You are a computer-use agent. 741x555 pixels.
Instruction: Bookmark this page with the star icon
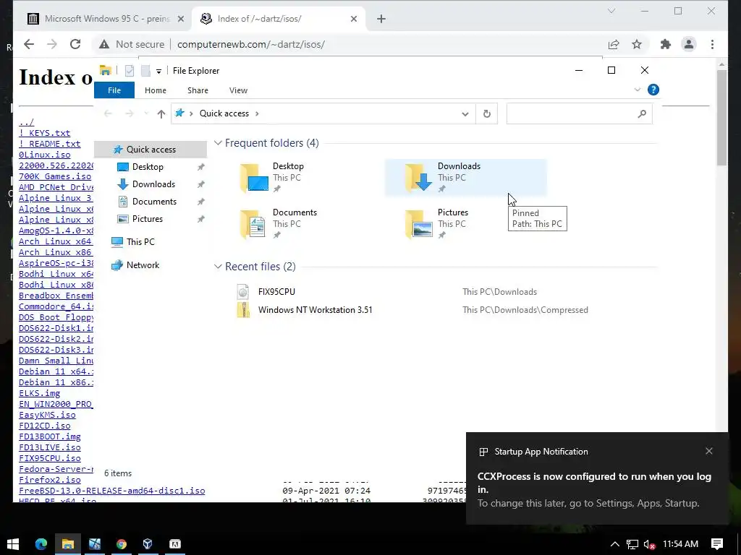(637, 44)
